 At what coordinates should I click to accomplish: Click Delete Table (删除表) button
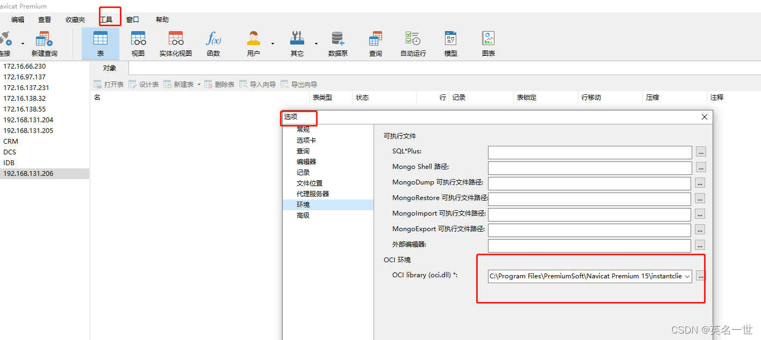(x=219, y=84)
